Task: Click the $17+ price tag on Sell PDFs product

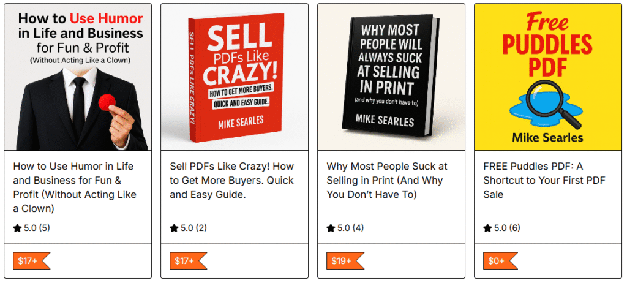Action: click(x=186, y=261)
